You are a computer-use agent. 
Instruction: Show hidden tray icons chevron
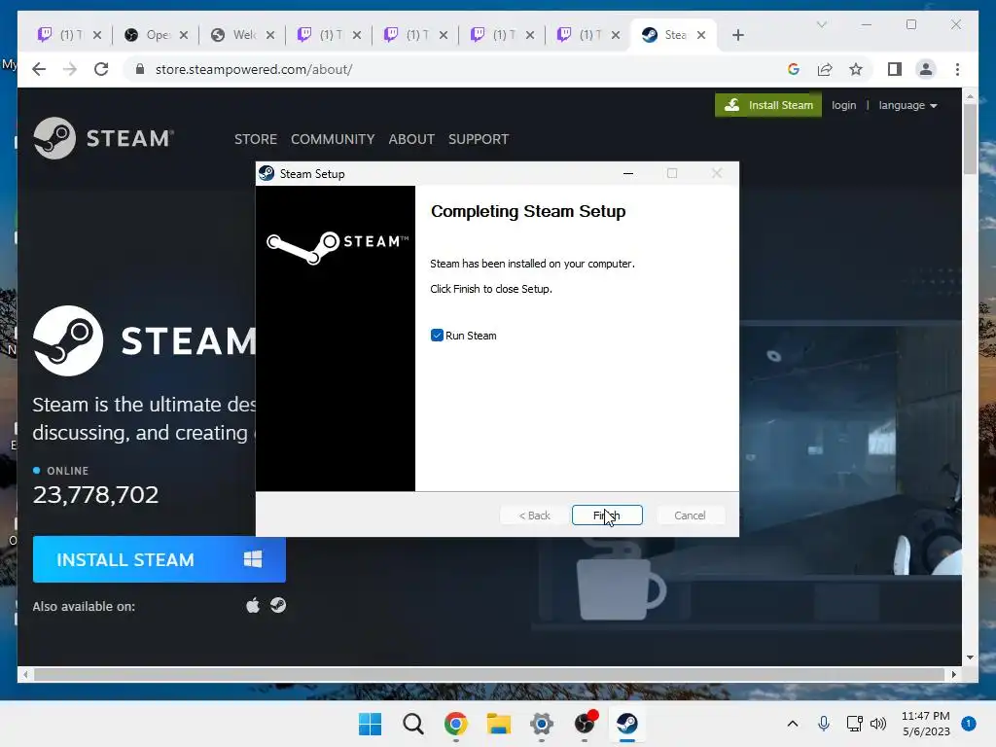click(x=792, y=724)
